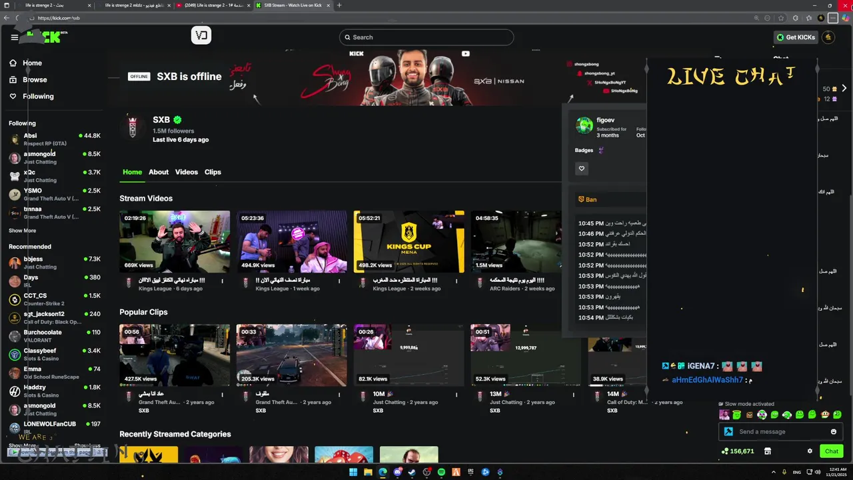Click the figoev user avatar
The width and height of the screenshot is (853, 480).
click(584, 125)
